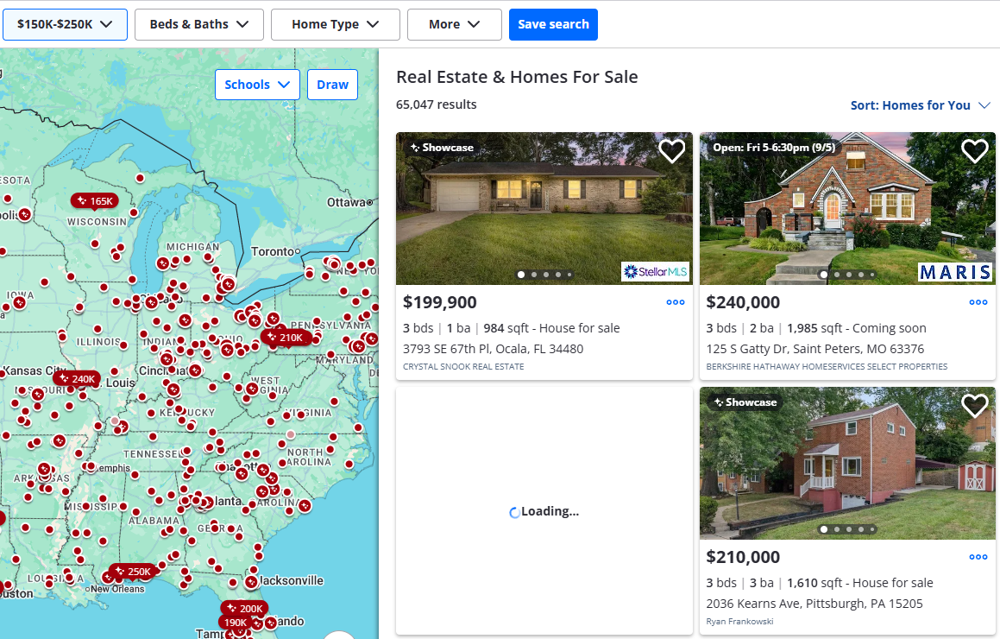
Task: Save the $199,900 Ocala home with heart icon
Action: [671, 151]
